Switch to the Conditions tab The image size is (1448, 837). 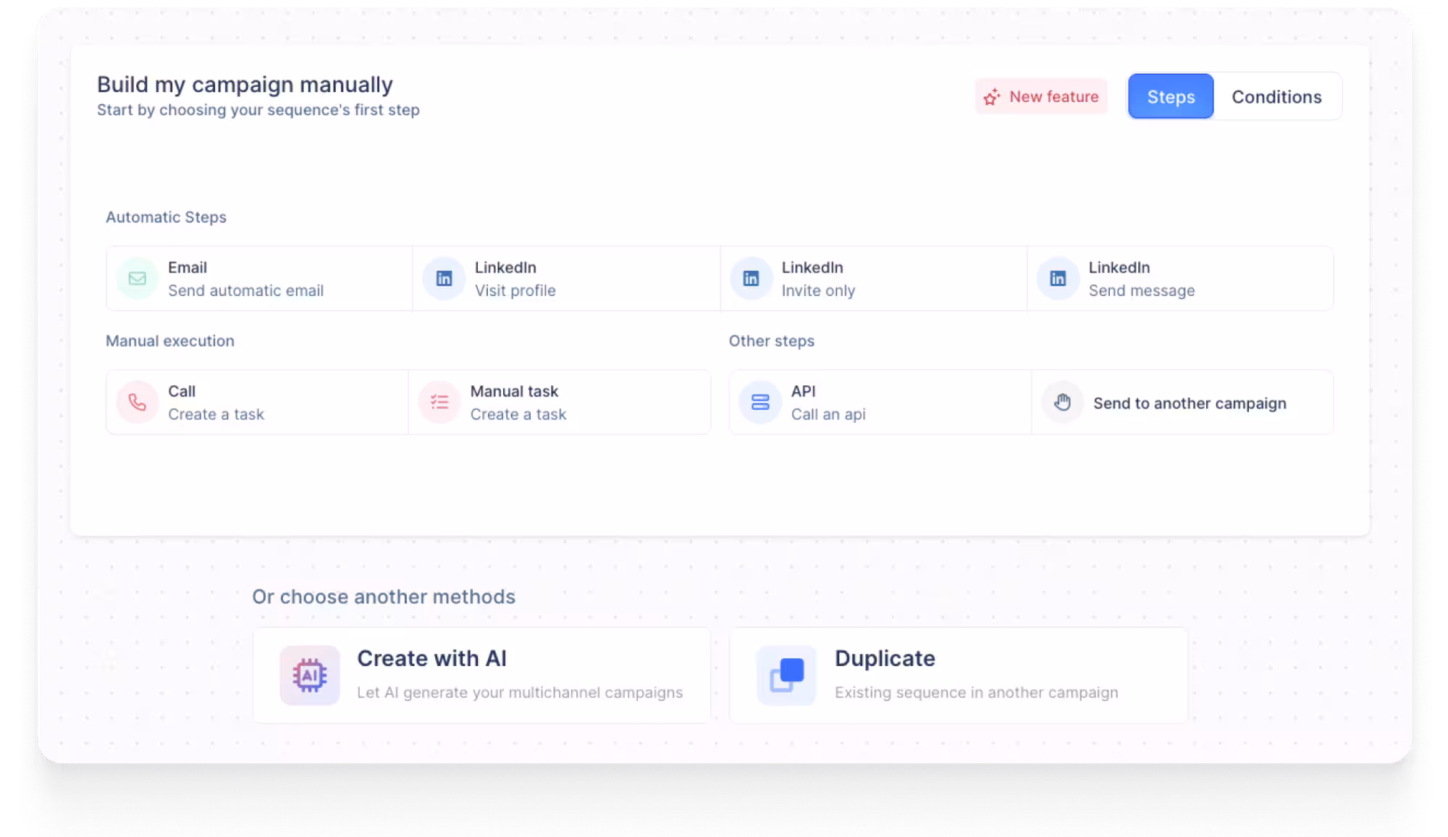pyautogui.click(x=1276, y=97)
